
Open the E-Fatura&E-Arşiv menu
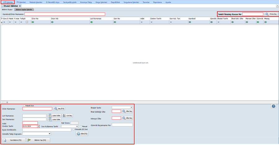point(52,2)
